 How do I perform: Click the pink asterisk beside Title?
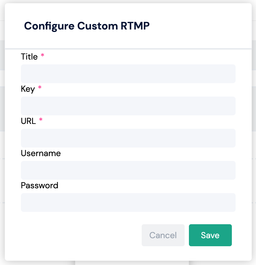42,56
